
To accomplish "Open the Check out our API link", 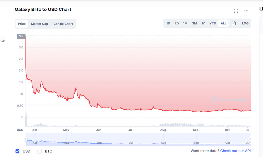I will click(x=235, y=151).
